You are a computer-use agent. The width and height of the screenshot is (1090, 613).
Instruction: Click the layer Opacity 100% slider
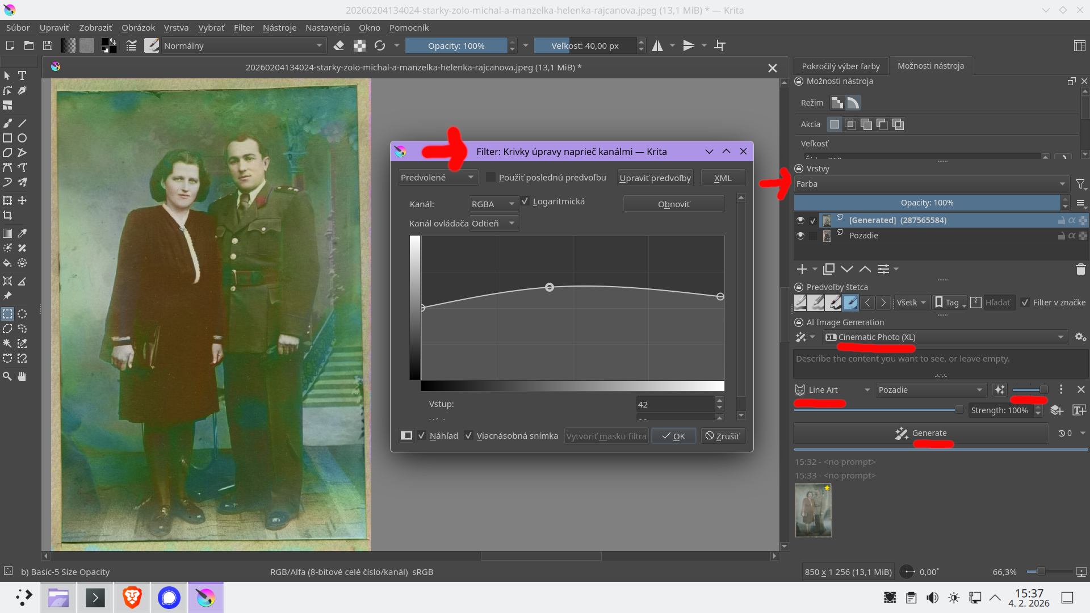click(x=927, y=203)
